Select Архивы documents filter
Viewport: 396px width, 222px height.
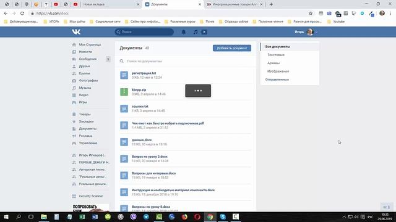coord(273,63)
